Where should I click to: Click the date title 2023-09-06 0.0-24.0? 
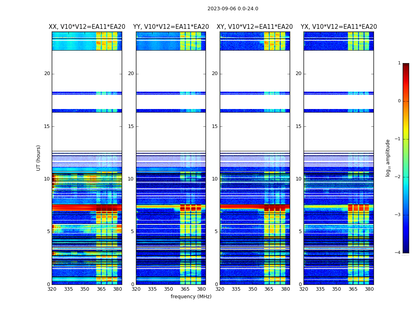233,9
